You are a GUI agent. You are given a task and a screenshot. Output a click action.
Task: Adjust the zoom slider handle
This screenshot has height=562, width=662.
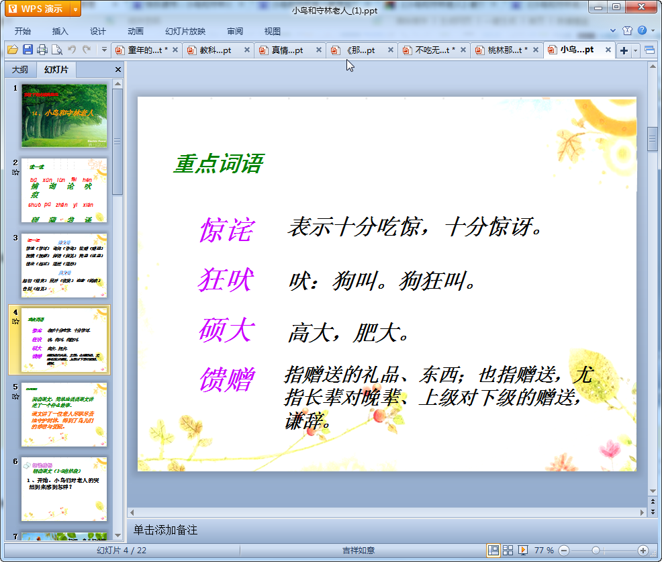[596, 550]
